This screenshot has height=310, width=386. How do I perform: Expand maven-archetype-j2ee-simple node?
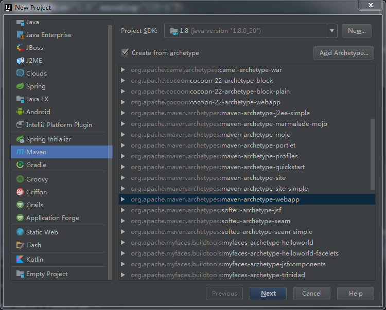[x=123, y=113]
